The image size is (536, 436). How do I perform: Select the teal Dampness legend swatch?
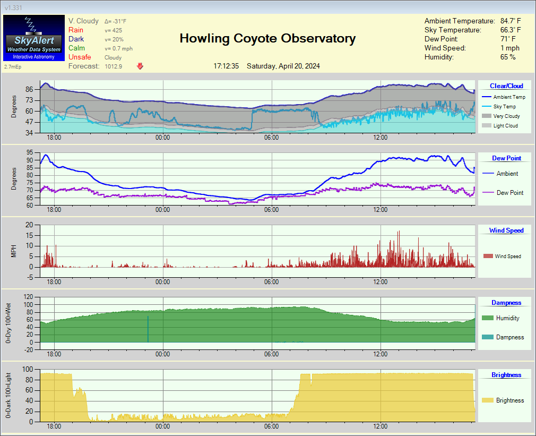487,337
